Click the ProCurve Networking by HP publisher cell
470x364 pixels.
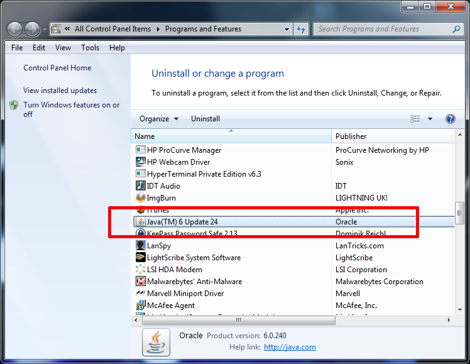[x=382, y=150]
